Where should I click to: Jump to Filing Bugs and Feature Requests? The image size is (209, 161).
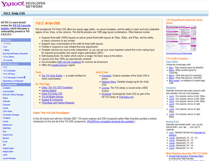click(x=58, y=103)
